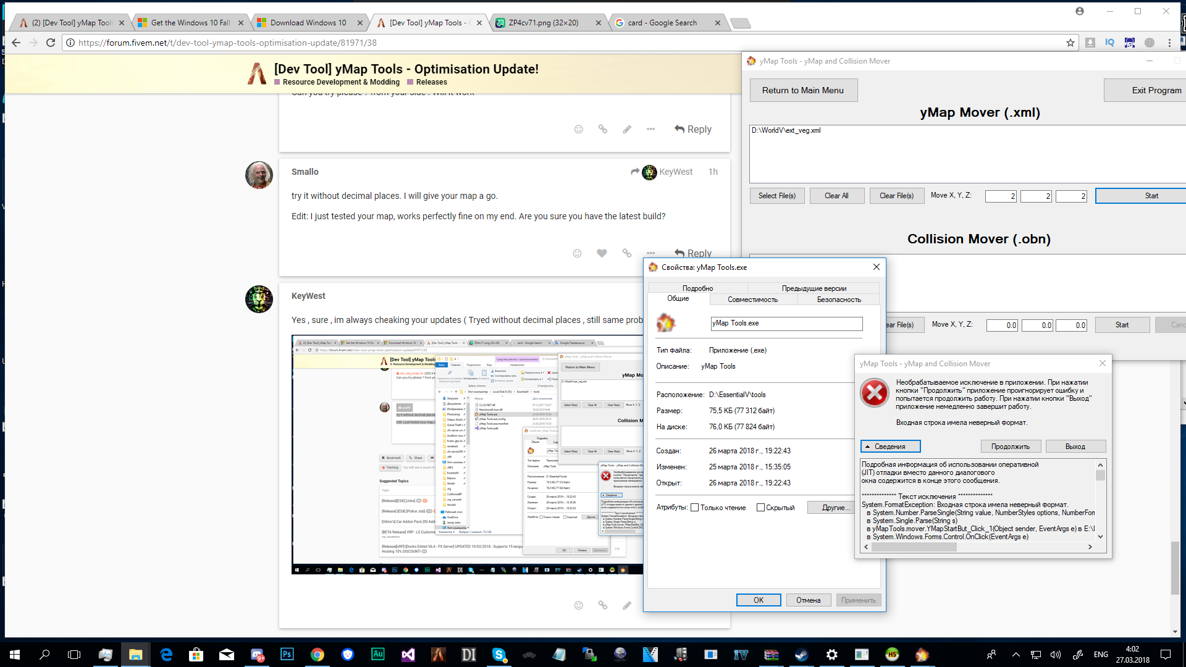Bookmark the forum page via the star icon
Screen dimensions: 1186x667
[x=1070, y=43]
